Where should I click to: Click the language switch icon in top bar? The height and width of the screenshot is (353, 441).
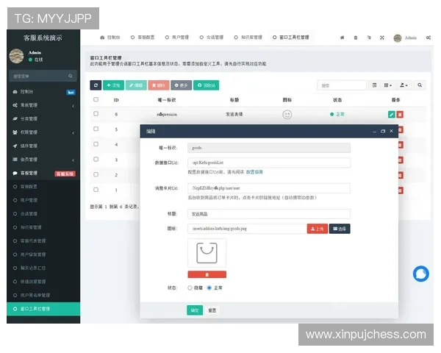point(369,38)
